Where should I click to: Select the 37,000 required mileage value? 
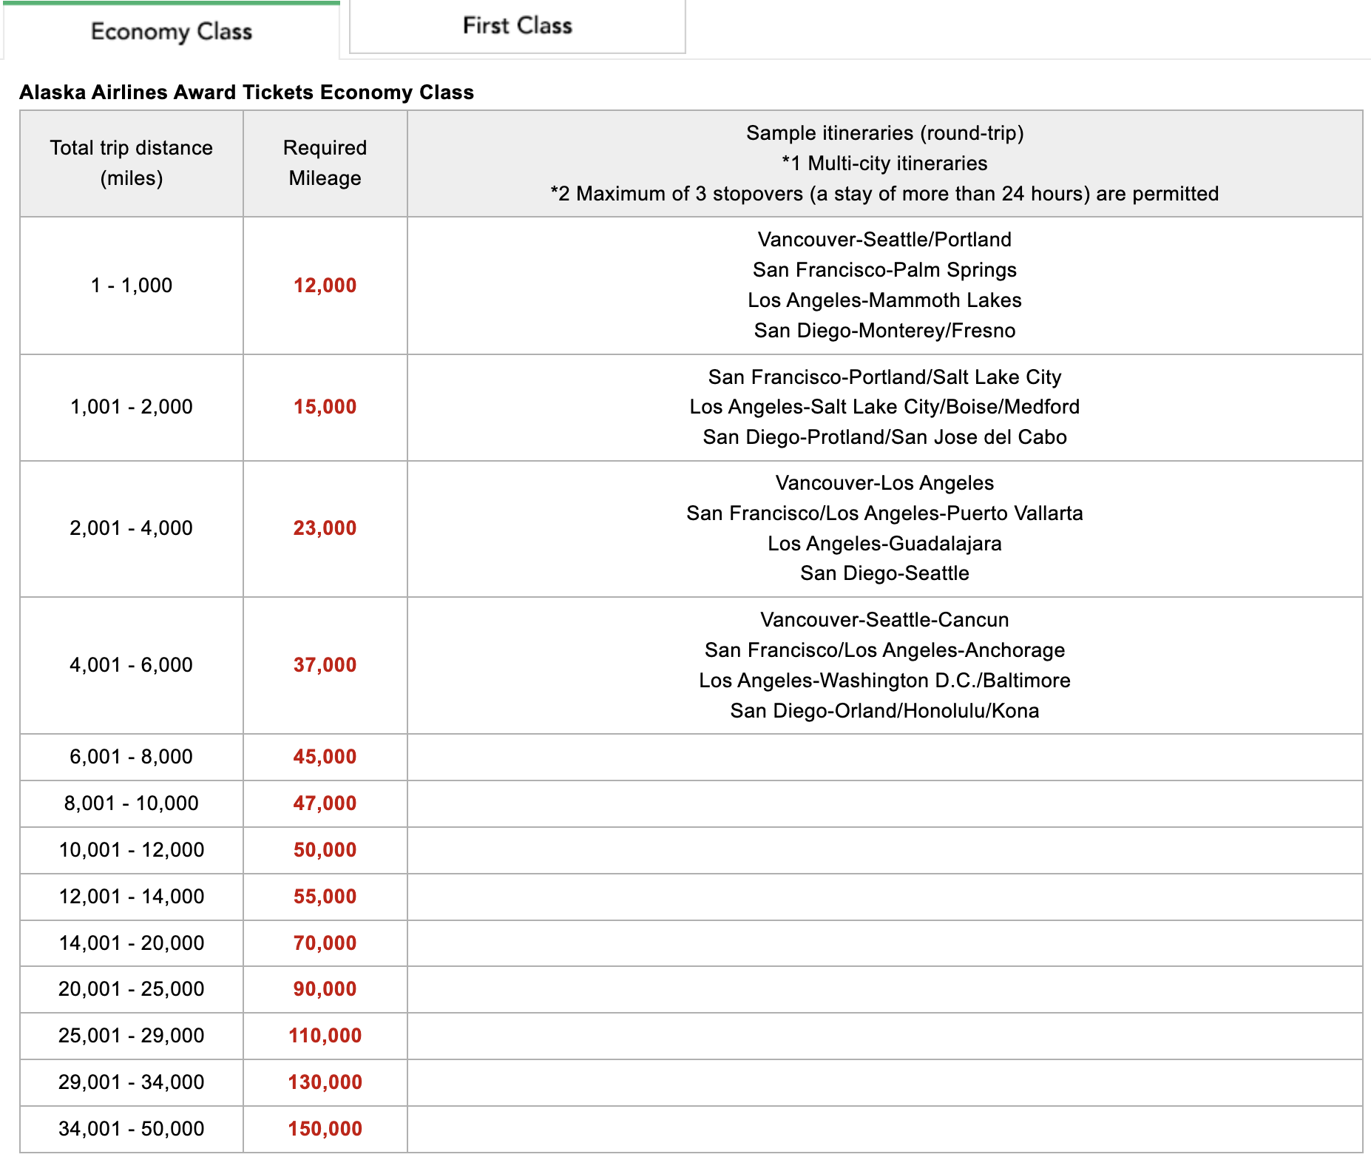tap(325, 665)
